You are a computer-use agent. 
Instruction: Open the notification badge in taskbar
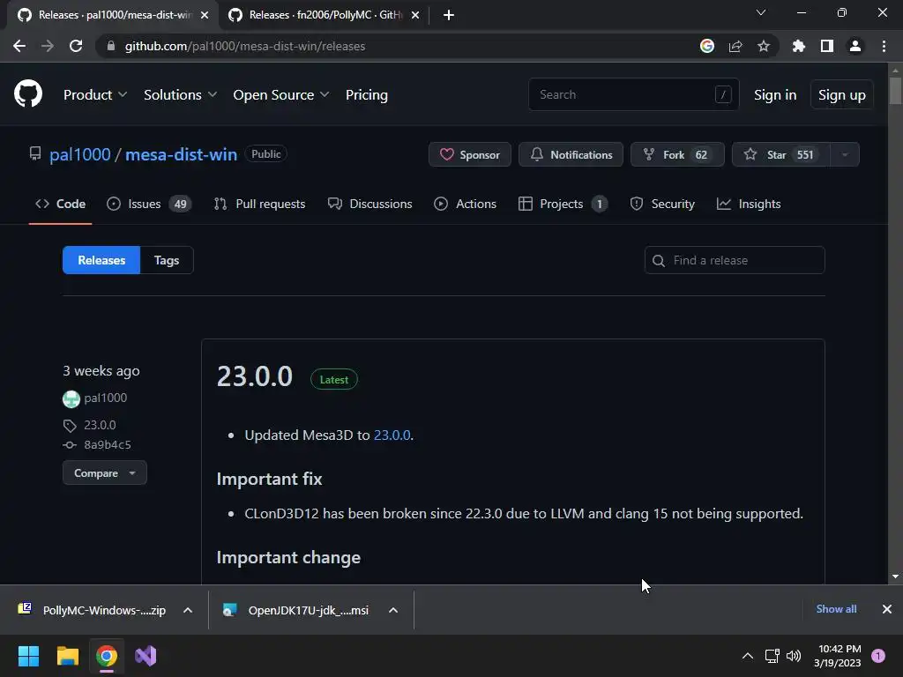coord(878,656)
